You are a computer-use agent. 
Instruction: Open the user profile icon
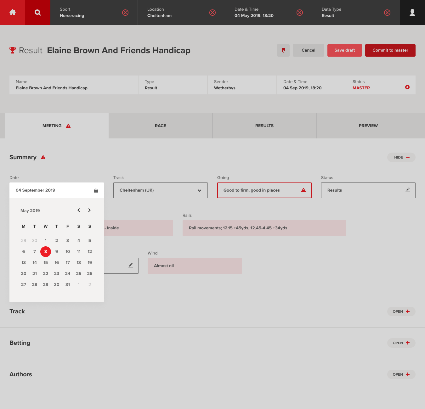pyautogui.click(x=412, y=13)
